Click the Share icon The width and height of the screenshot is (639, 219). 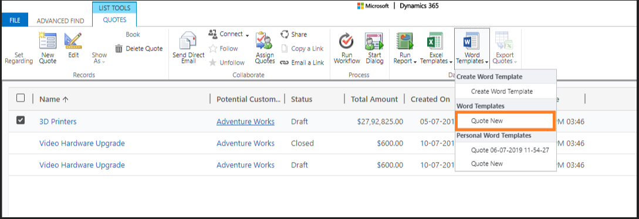pyautogui.click(x=285, y=34)
